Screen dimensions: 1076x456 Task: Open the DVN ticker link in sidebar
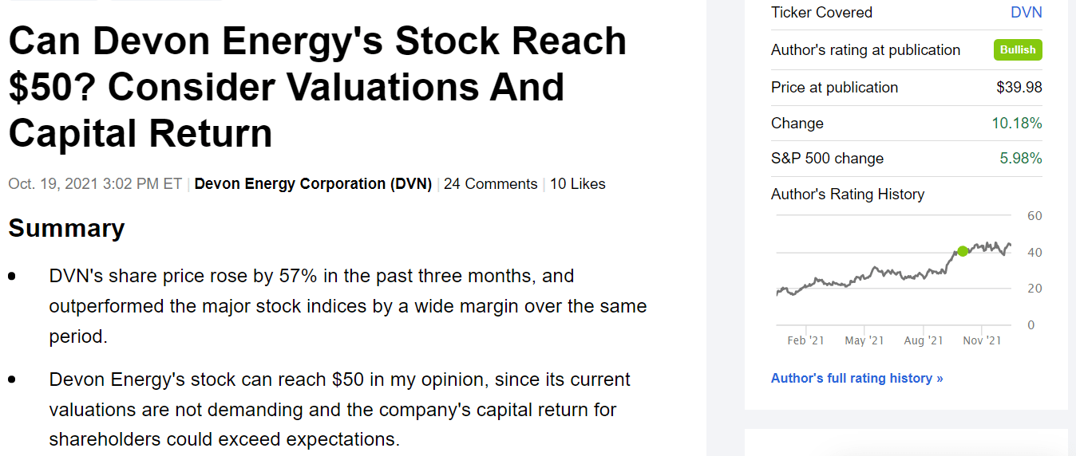tap(1027, 12)
